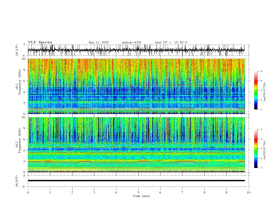Click time axis tick label "3"

click(94, 192)
